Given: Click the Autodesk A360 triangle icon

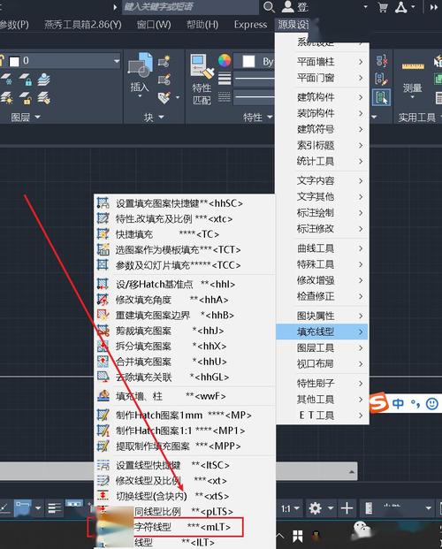Looking at the screenshot, I should [x=401, y=7].
